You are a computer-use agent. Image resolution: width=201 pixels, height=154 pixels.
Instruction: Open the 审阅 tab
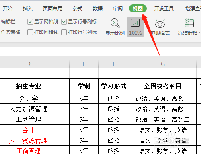tap(118, 9)
